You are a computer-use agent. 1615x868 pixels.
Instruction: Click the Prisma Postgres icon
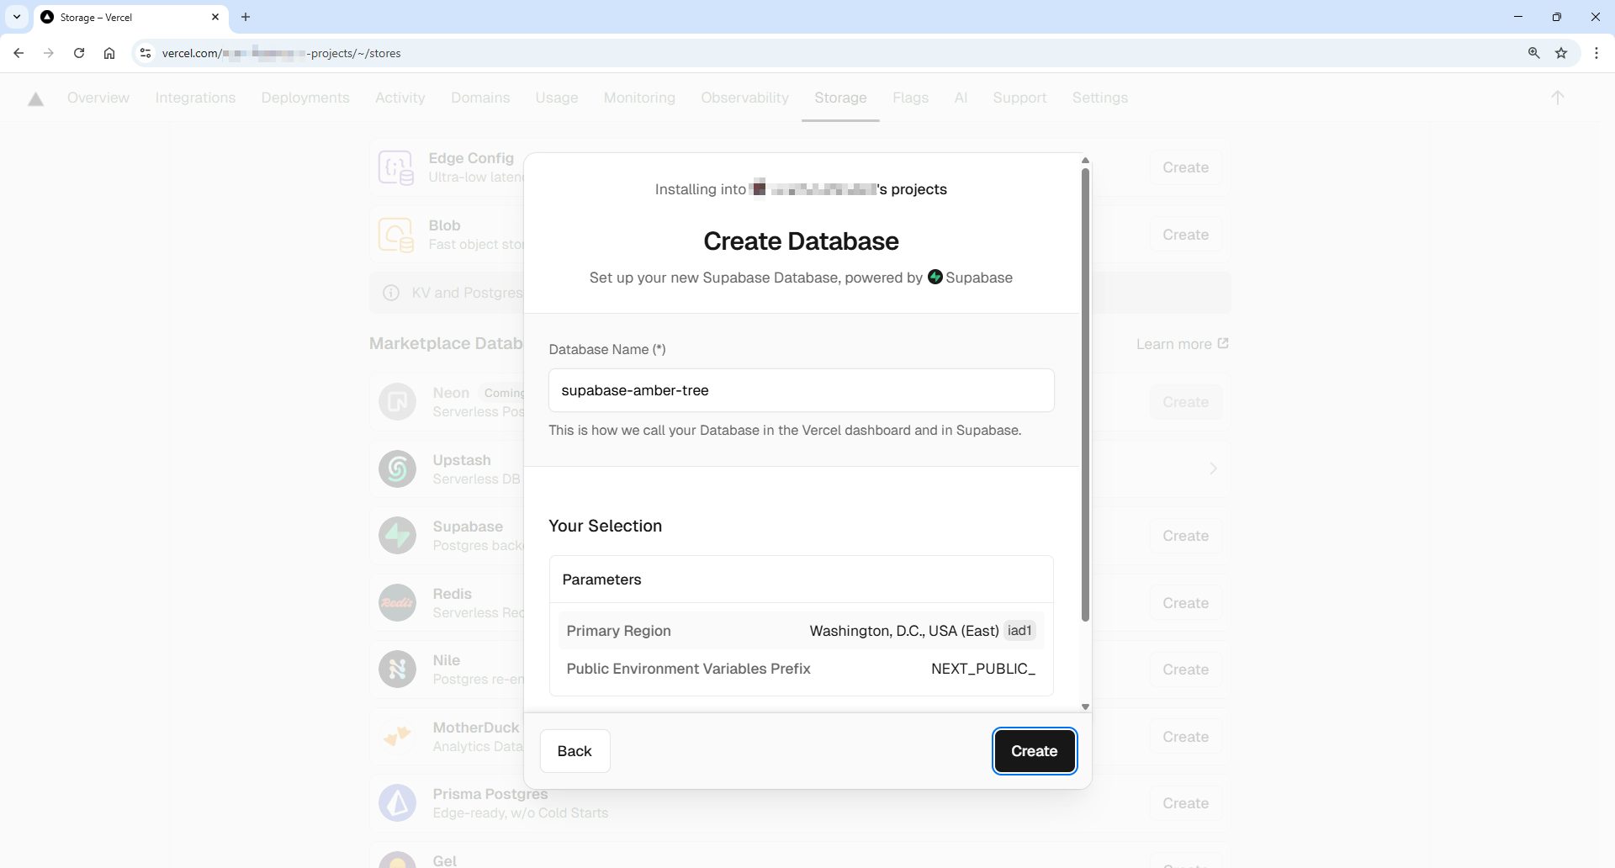pos(397,802)
